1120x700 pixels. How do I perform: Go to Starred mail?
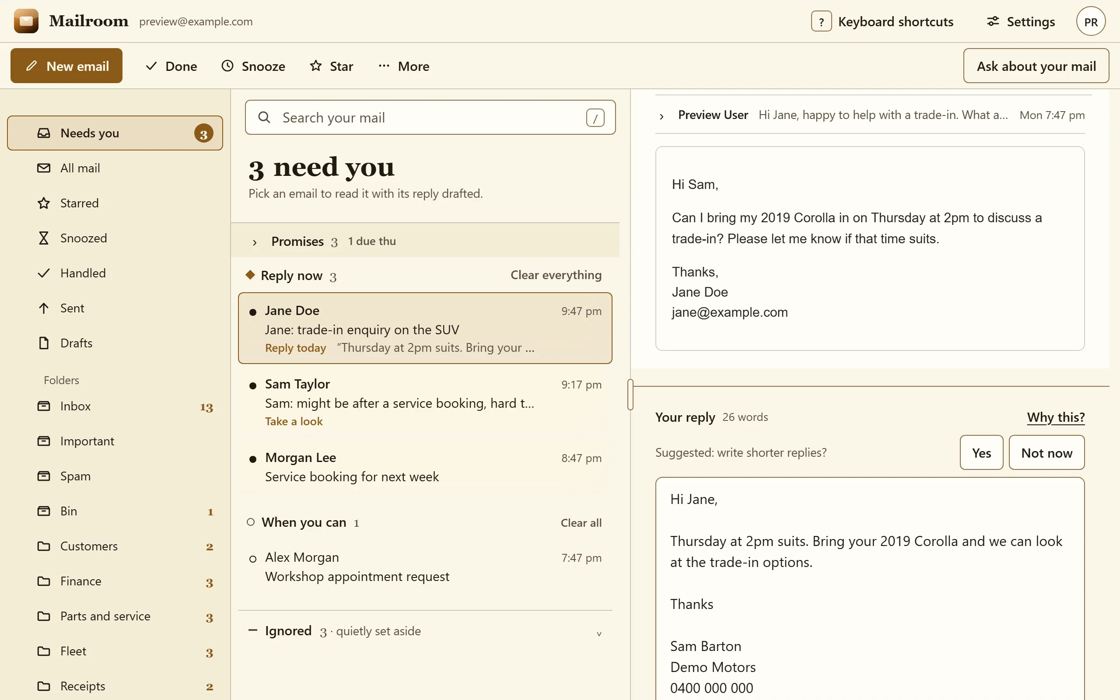(x=115, y=203)
